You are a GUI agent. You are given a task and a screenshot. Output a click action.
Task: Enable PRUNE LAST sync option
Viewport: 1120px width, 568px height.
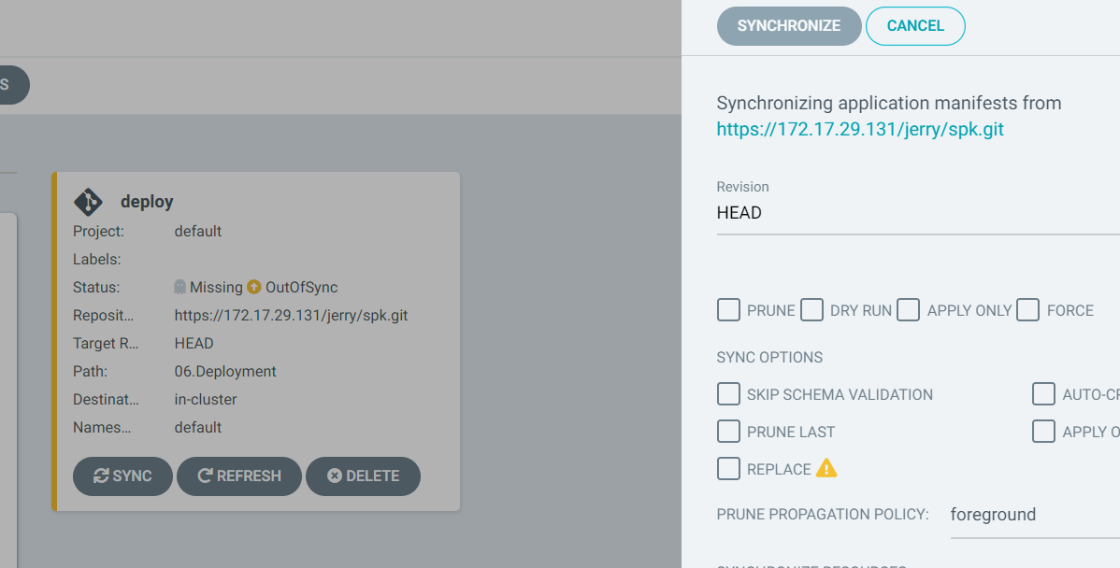(728, 431)
